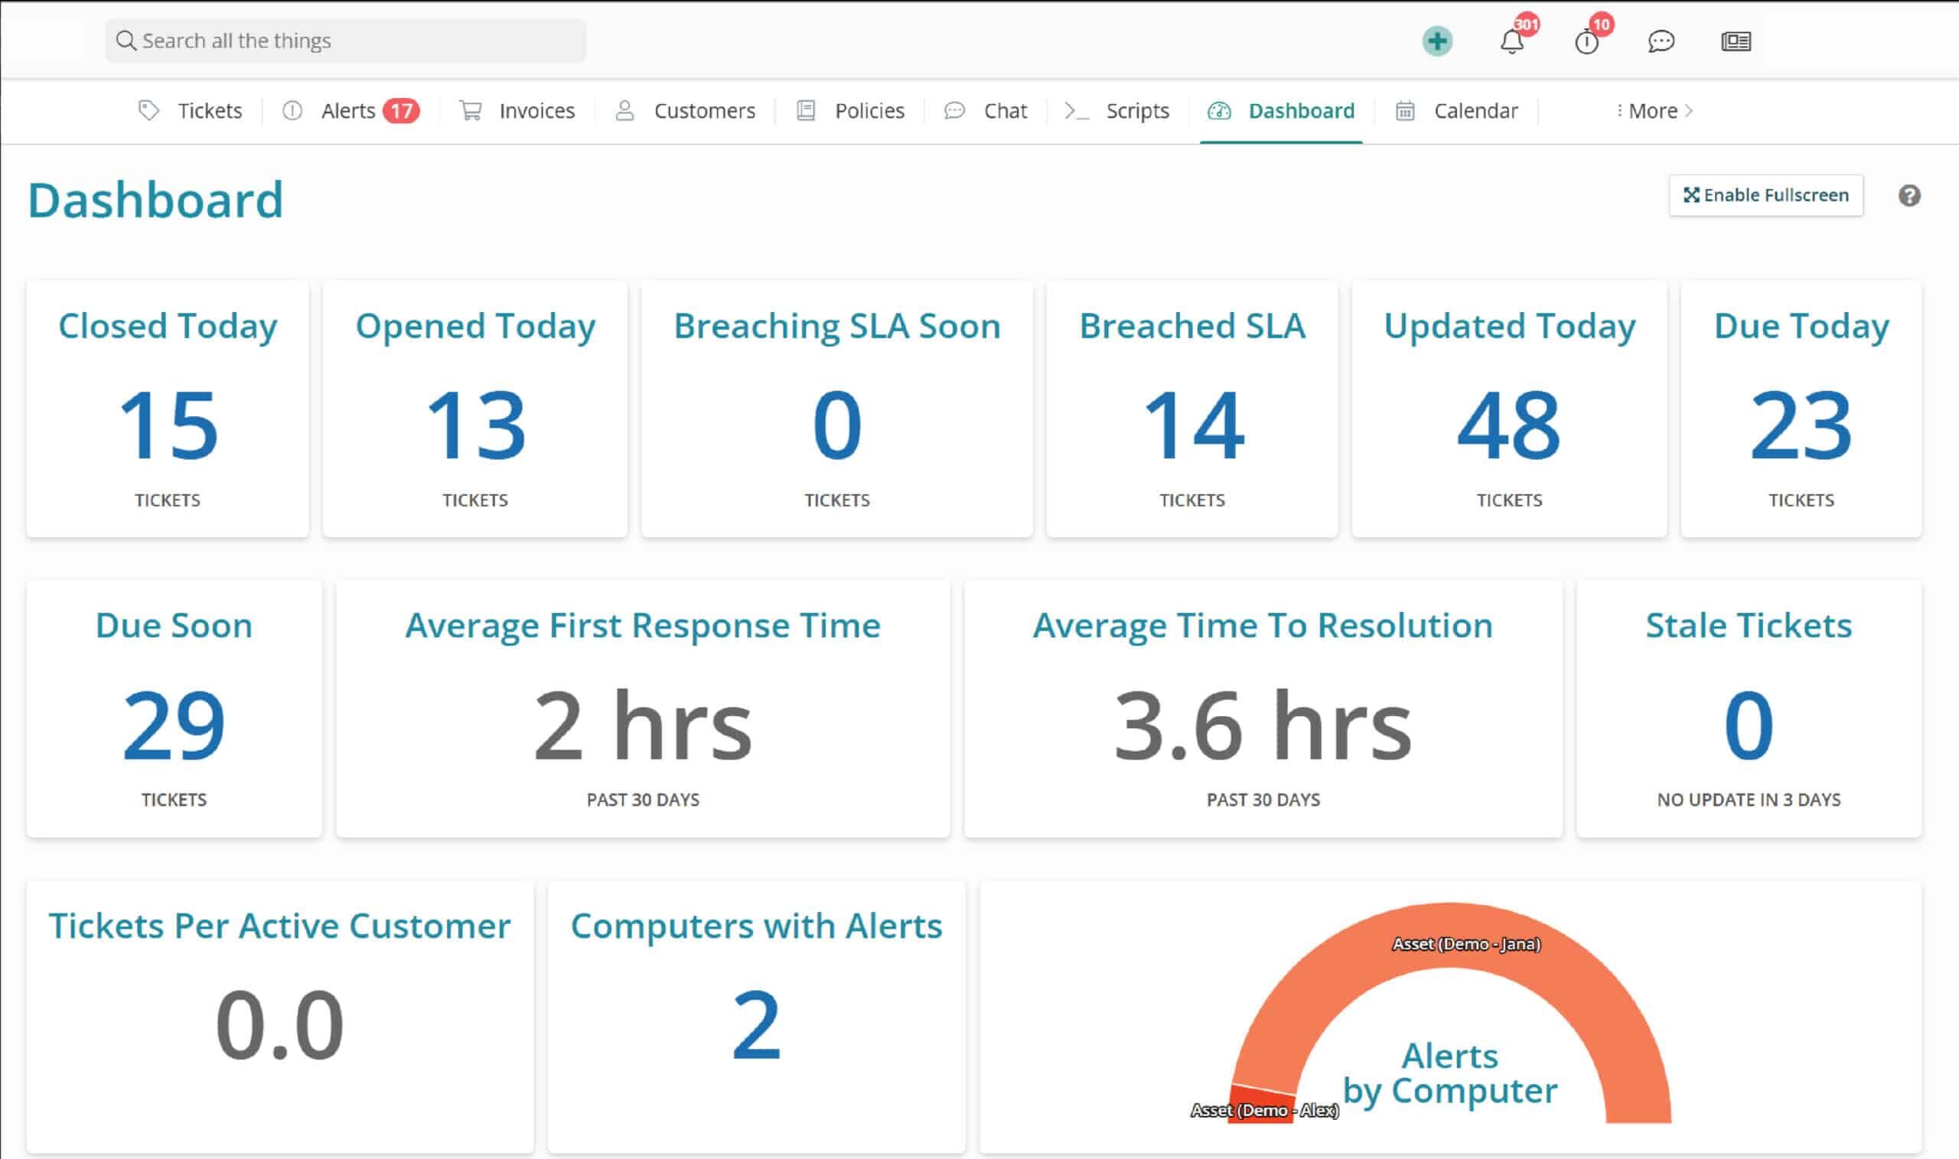
Task: Click the Opened Today 13 count
Action: pyautogui.click(x=475, y=425)
